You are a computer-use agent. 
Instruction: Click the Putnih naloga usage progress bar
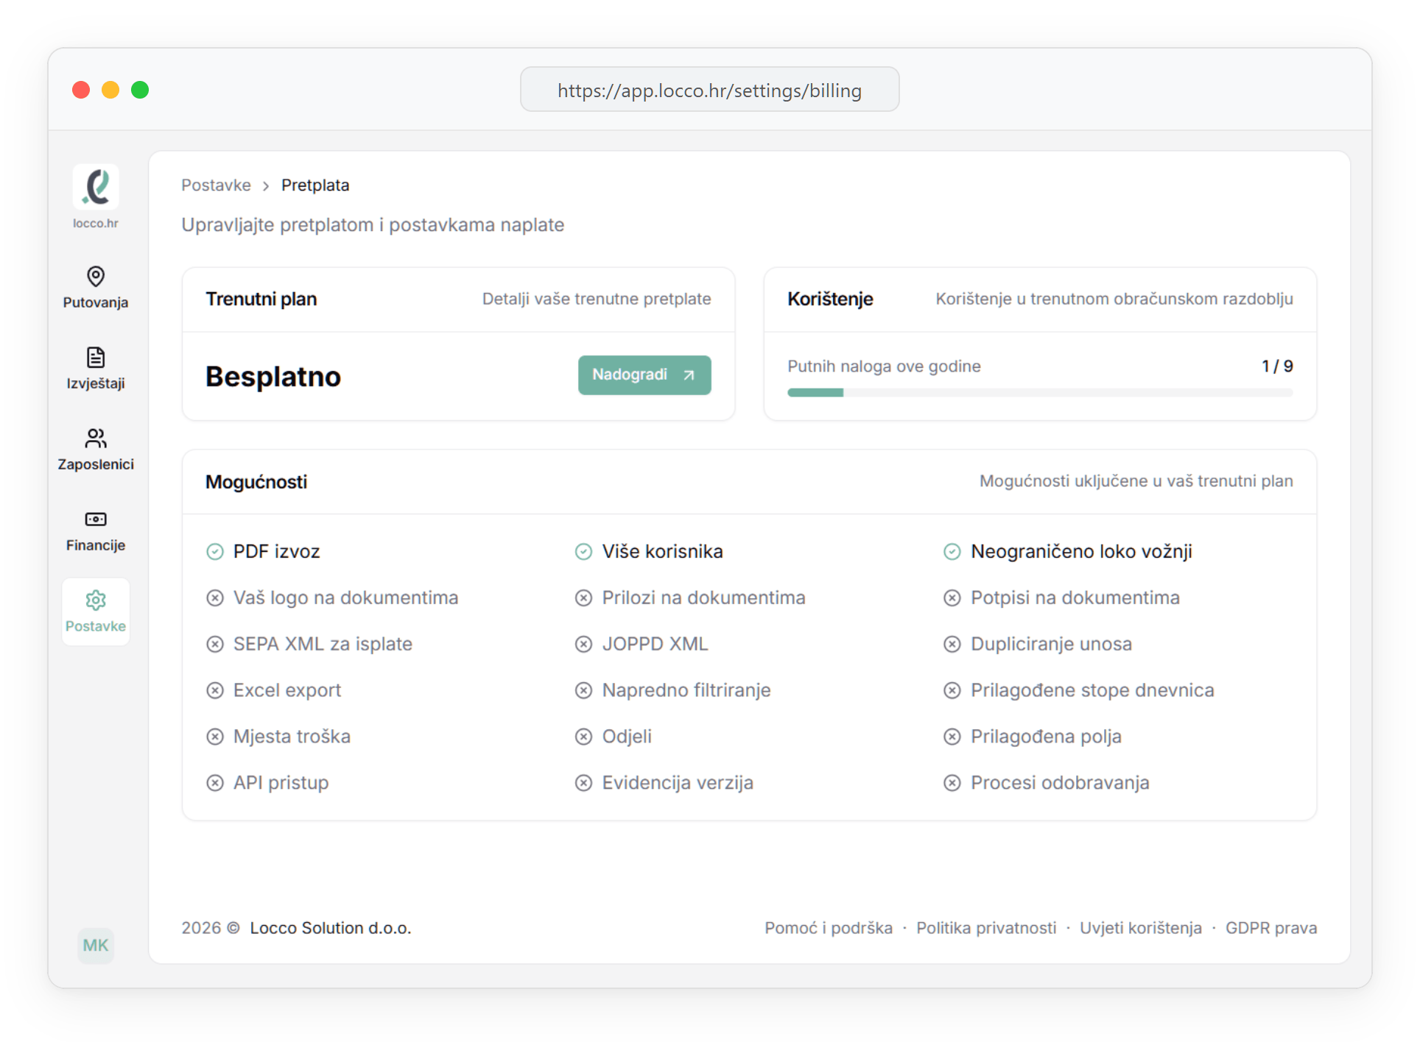click(1039, 393)
